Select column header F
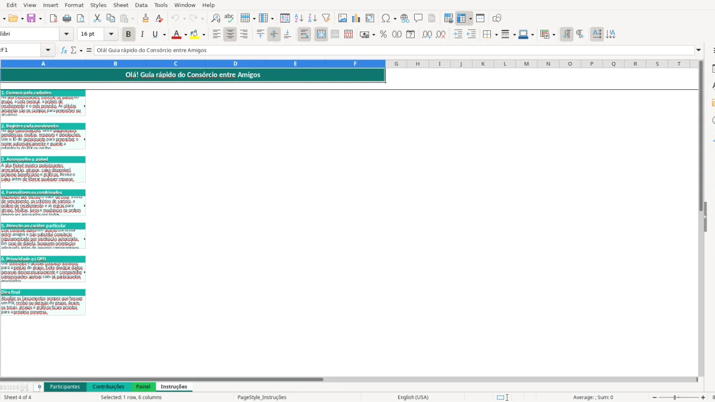 [355, 64]
